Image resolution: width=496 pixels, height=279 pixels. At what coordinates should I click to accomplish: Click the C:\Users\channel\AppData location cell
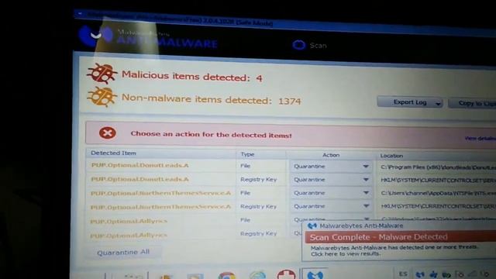(438, 193)
